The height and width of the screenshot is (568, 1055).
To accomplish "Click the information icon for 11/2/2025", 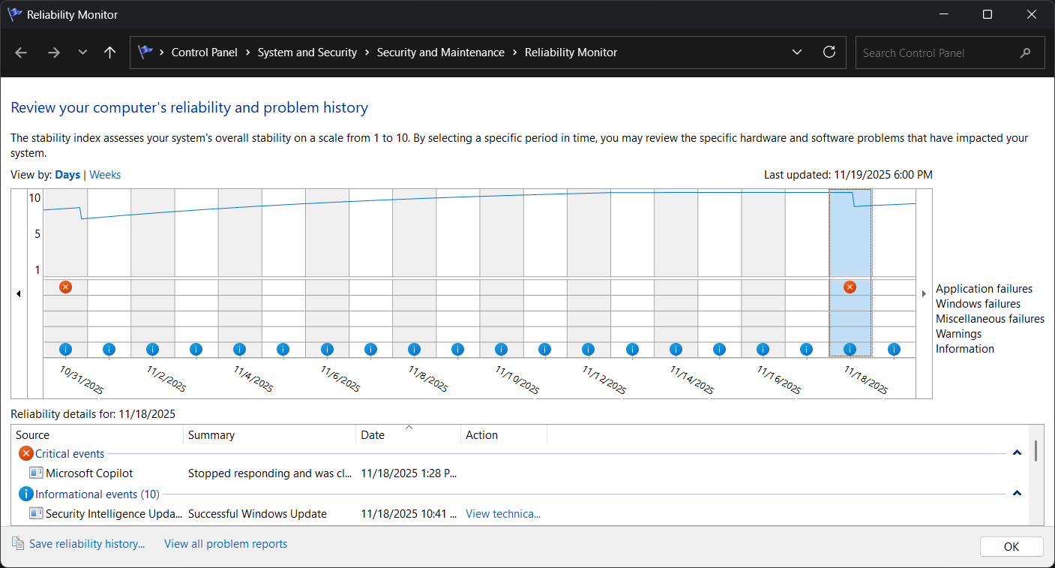I will pos(152,349).
